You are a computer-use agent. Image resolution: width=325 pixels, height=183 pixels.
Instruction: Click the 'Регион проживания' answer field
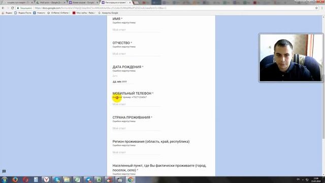(137, 152)
